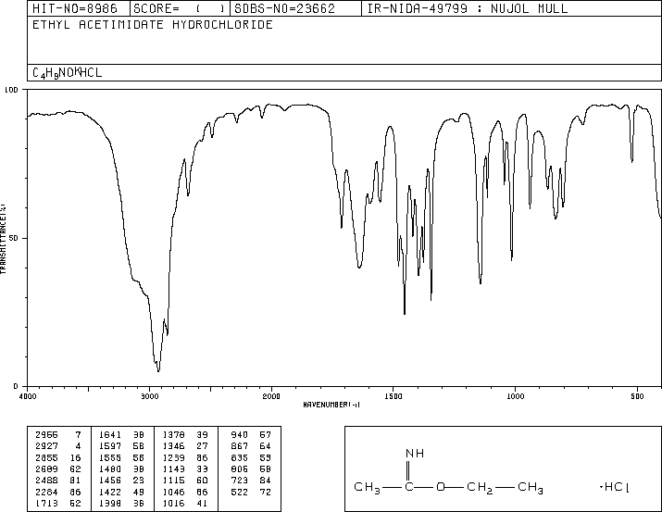The image size is (662, 512).
Task: Click the 3000 tick on the wavenumber axis
Action: [x=149, y=395]
